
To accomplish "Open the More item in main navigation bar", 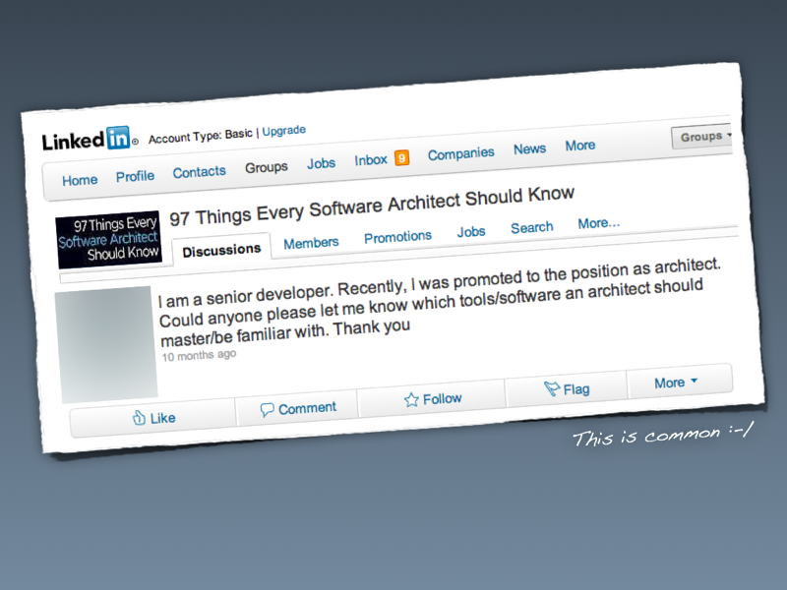I will (580, 146).
